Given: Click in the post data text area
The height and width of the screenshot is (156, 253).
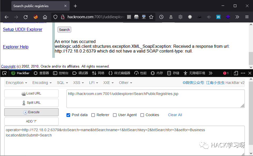Looking at the screenshot, I should (125, 140).
